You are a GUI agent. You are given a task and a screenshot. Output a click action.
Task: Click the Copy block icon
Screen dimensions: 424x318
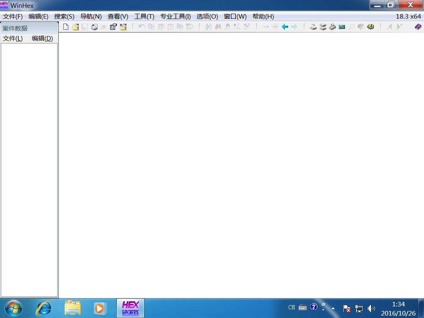coord(152,27)
